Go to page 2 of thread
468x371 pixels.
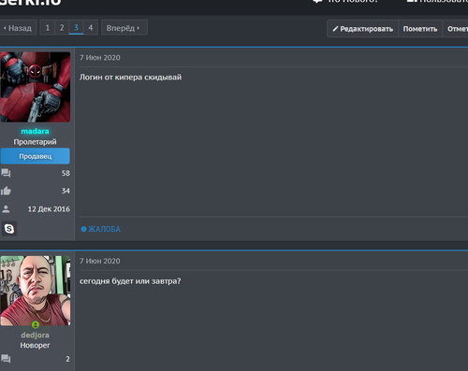[x=62, y=28]
